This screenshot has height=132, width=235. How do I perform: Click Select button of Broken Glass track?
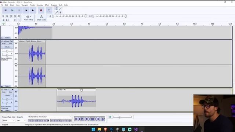7,86
